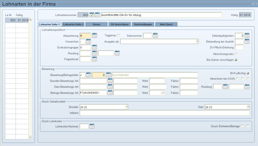The height and width of the screenshot is (146, 258).
Task: Open the Behandlung bei Austritt lookup icon
Action: point(247,41)
